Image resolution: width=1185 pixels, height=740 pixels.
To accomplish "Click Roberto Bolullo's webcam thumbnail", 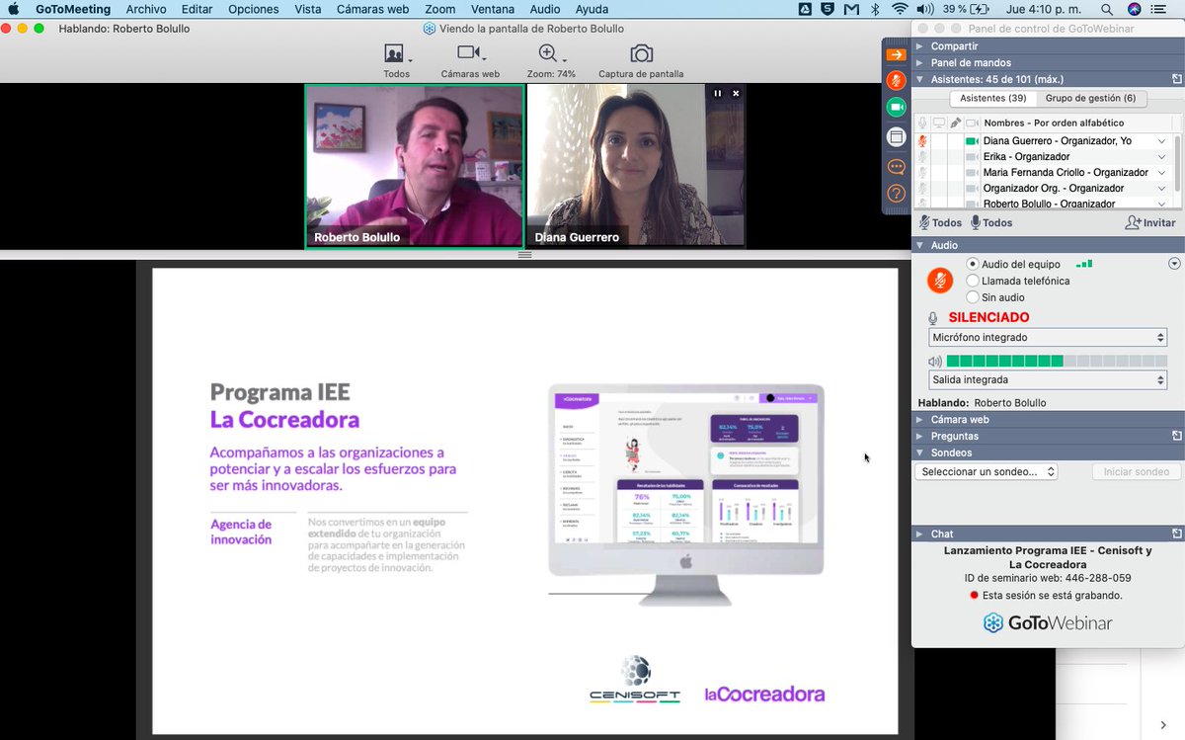I will (x=414, y=166).
